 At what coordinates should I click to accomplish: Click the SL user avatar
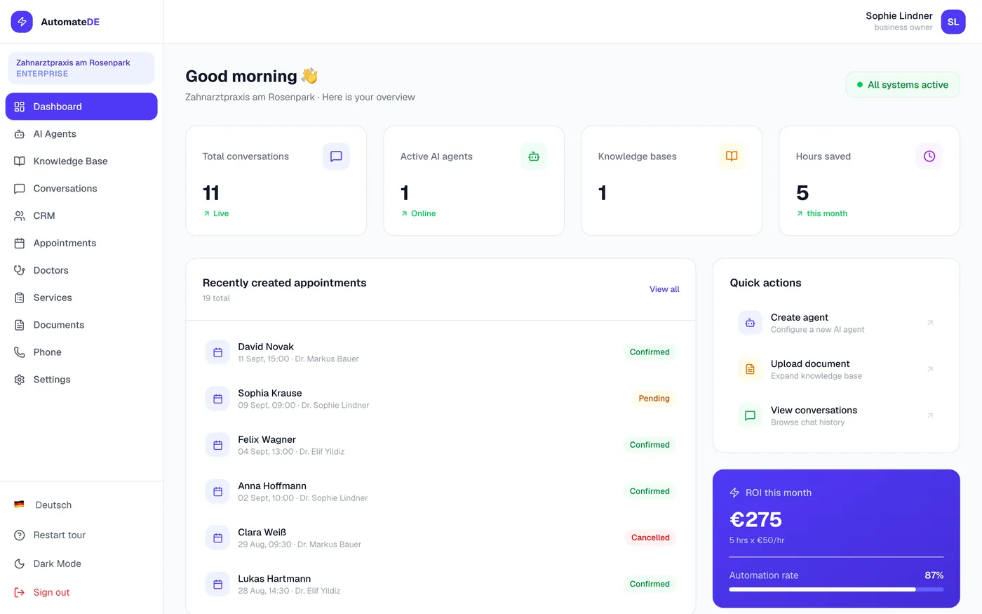953,22
